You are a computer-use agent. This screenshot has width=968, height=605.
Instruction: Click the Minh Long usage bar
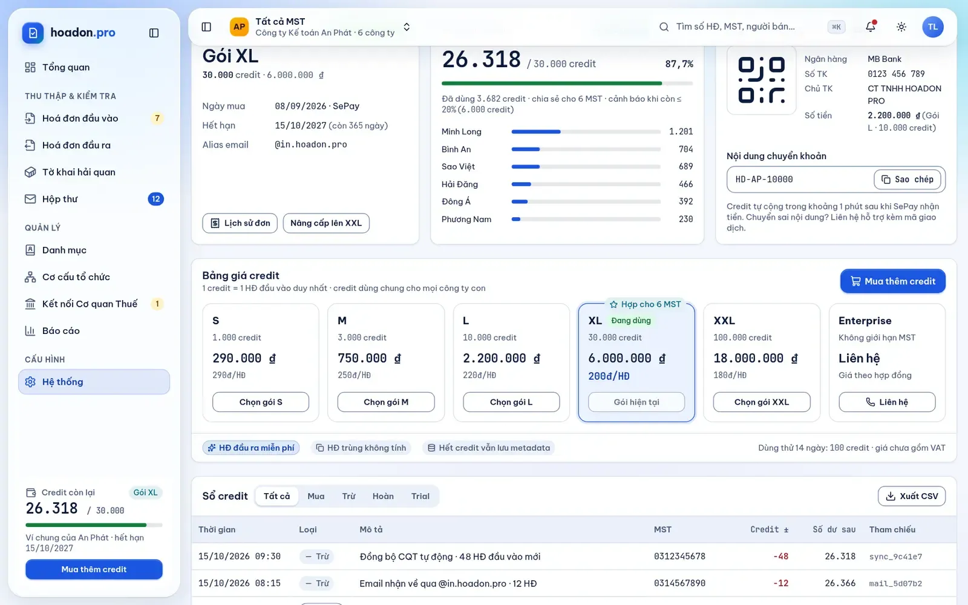coord(586,132)
